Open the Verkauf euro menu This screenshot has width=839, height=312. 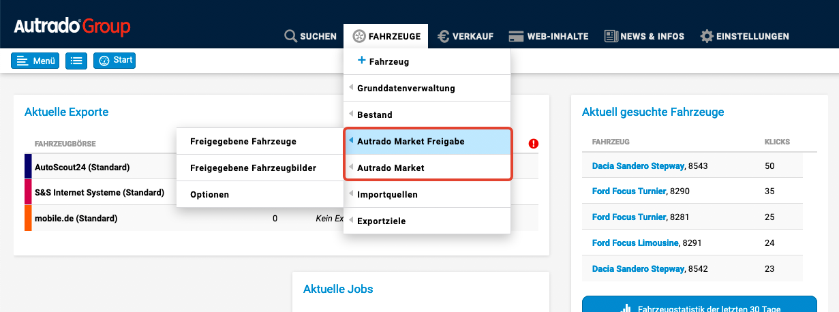[x=466, y=36]
